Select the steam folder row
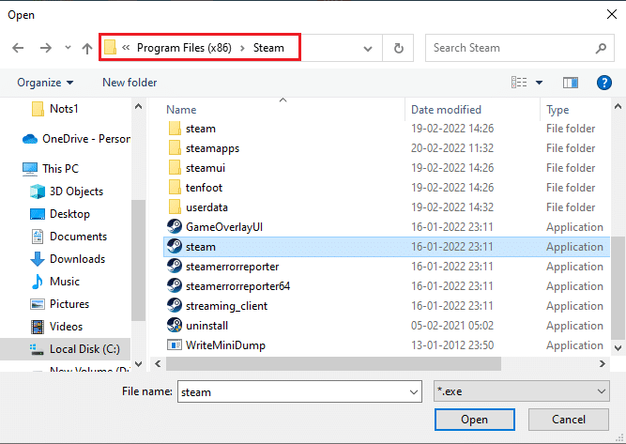Viewport: 626px width, 444px height. point(387,129)
